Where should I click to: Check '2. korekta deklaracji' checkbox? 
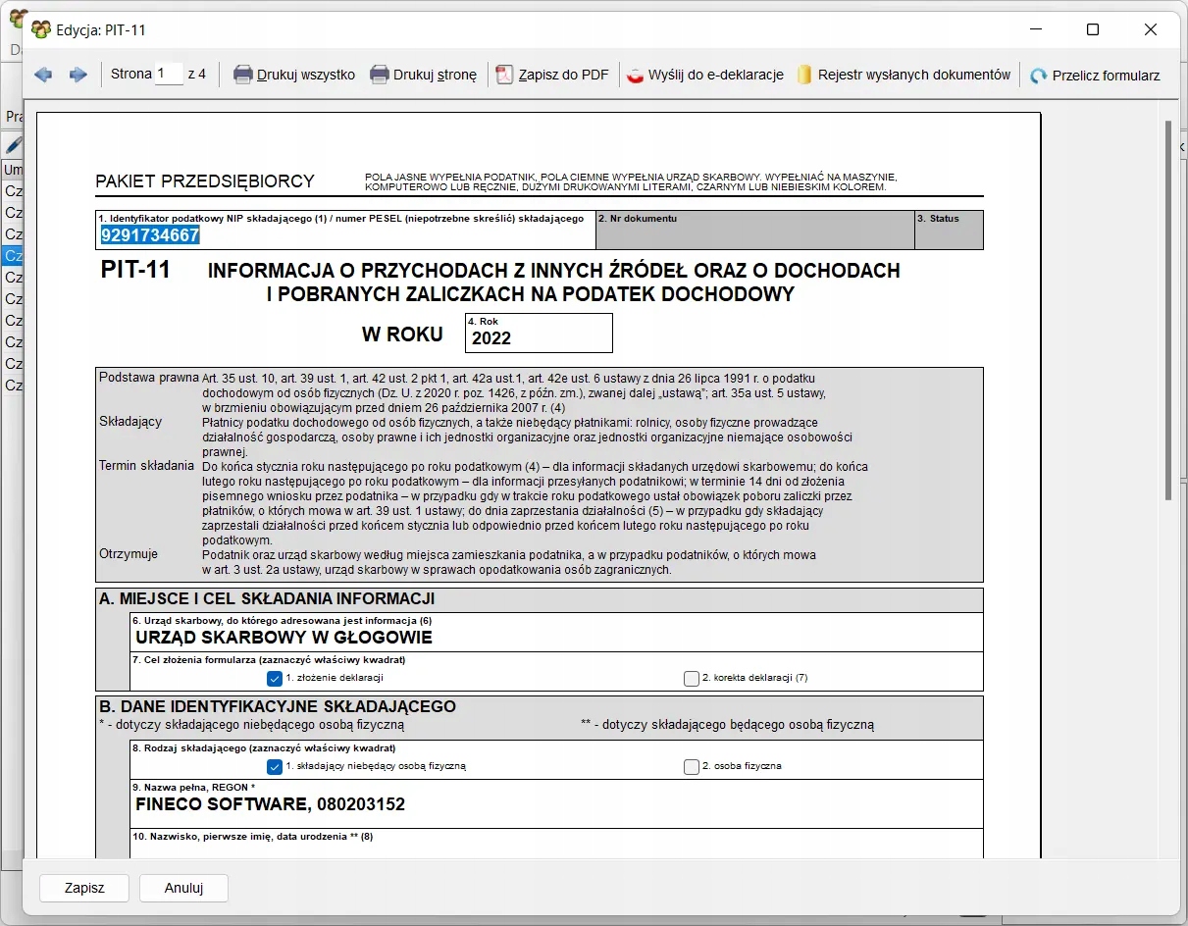tap(692, 678)
